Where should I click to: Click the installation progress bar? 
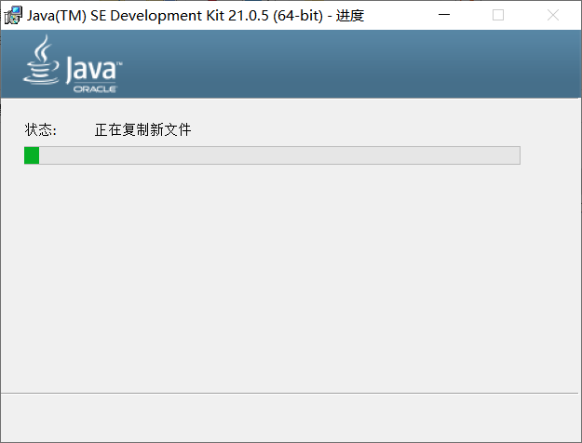272,155
